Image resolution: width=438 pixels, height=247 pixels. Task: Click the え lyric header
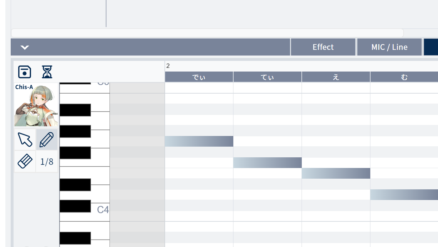(x=336, y=77)
